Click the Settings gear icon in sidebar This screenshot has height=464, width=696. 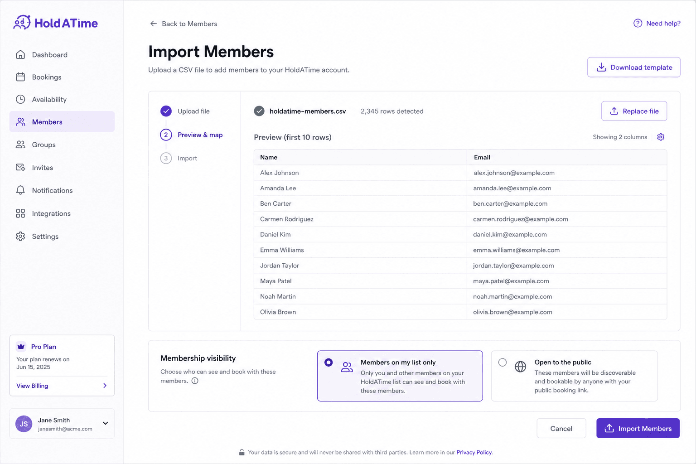tap(20, 237)
